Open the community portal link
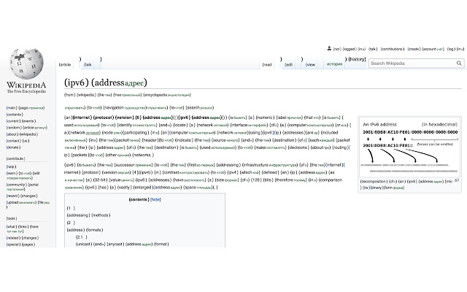This screenshot has width=467, height=292. click(23, 187)
